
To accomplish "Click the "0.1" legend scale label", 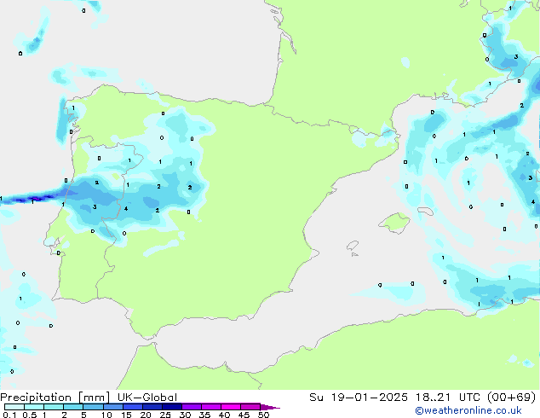I will [x=9, y=415].
